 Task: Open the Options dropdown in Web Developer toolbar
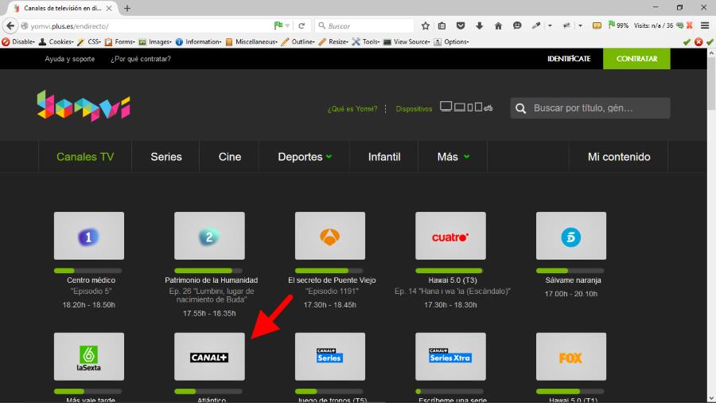point(451,41)
